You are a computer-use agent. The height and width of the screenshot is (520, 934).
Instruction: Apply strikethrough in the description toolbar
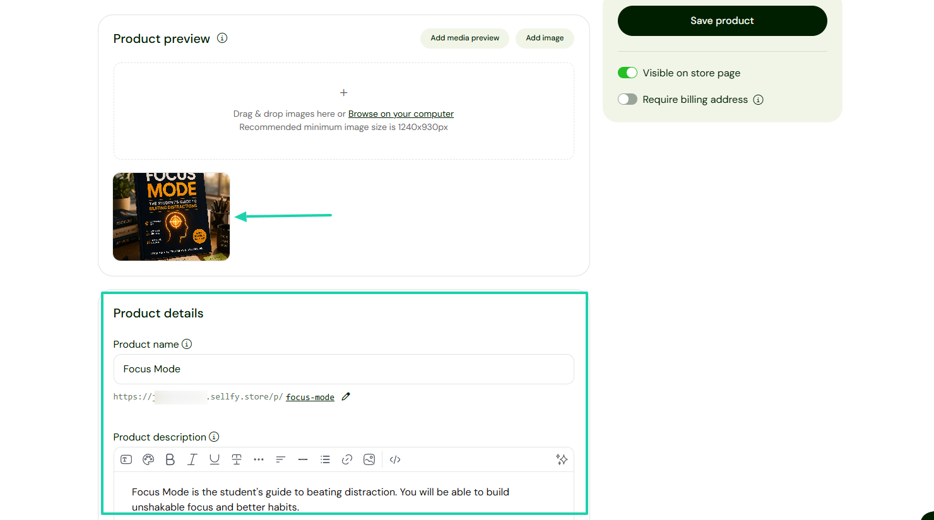(237, 459)
